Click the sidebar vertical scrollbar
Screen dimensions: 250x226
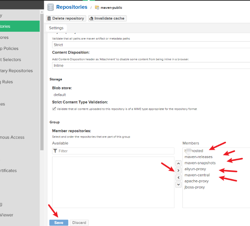pos(42,82)
